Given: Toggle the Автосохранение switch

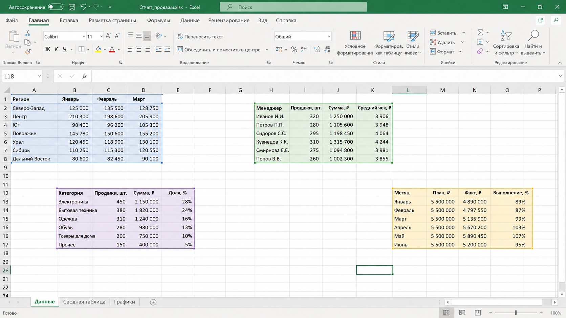Looking at the screenshot, I should coord(56,7).
